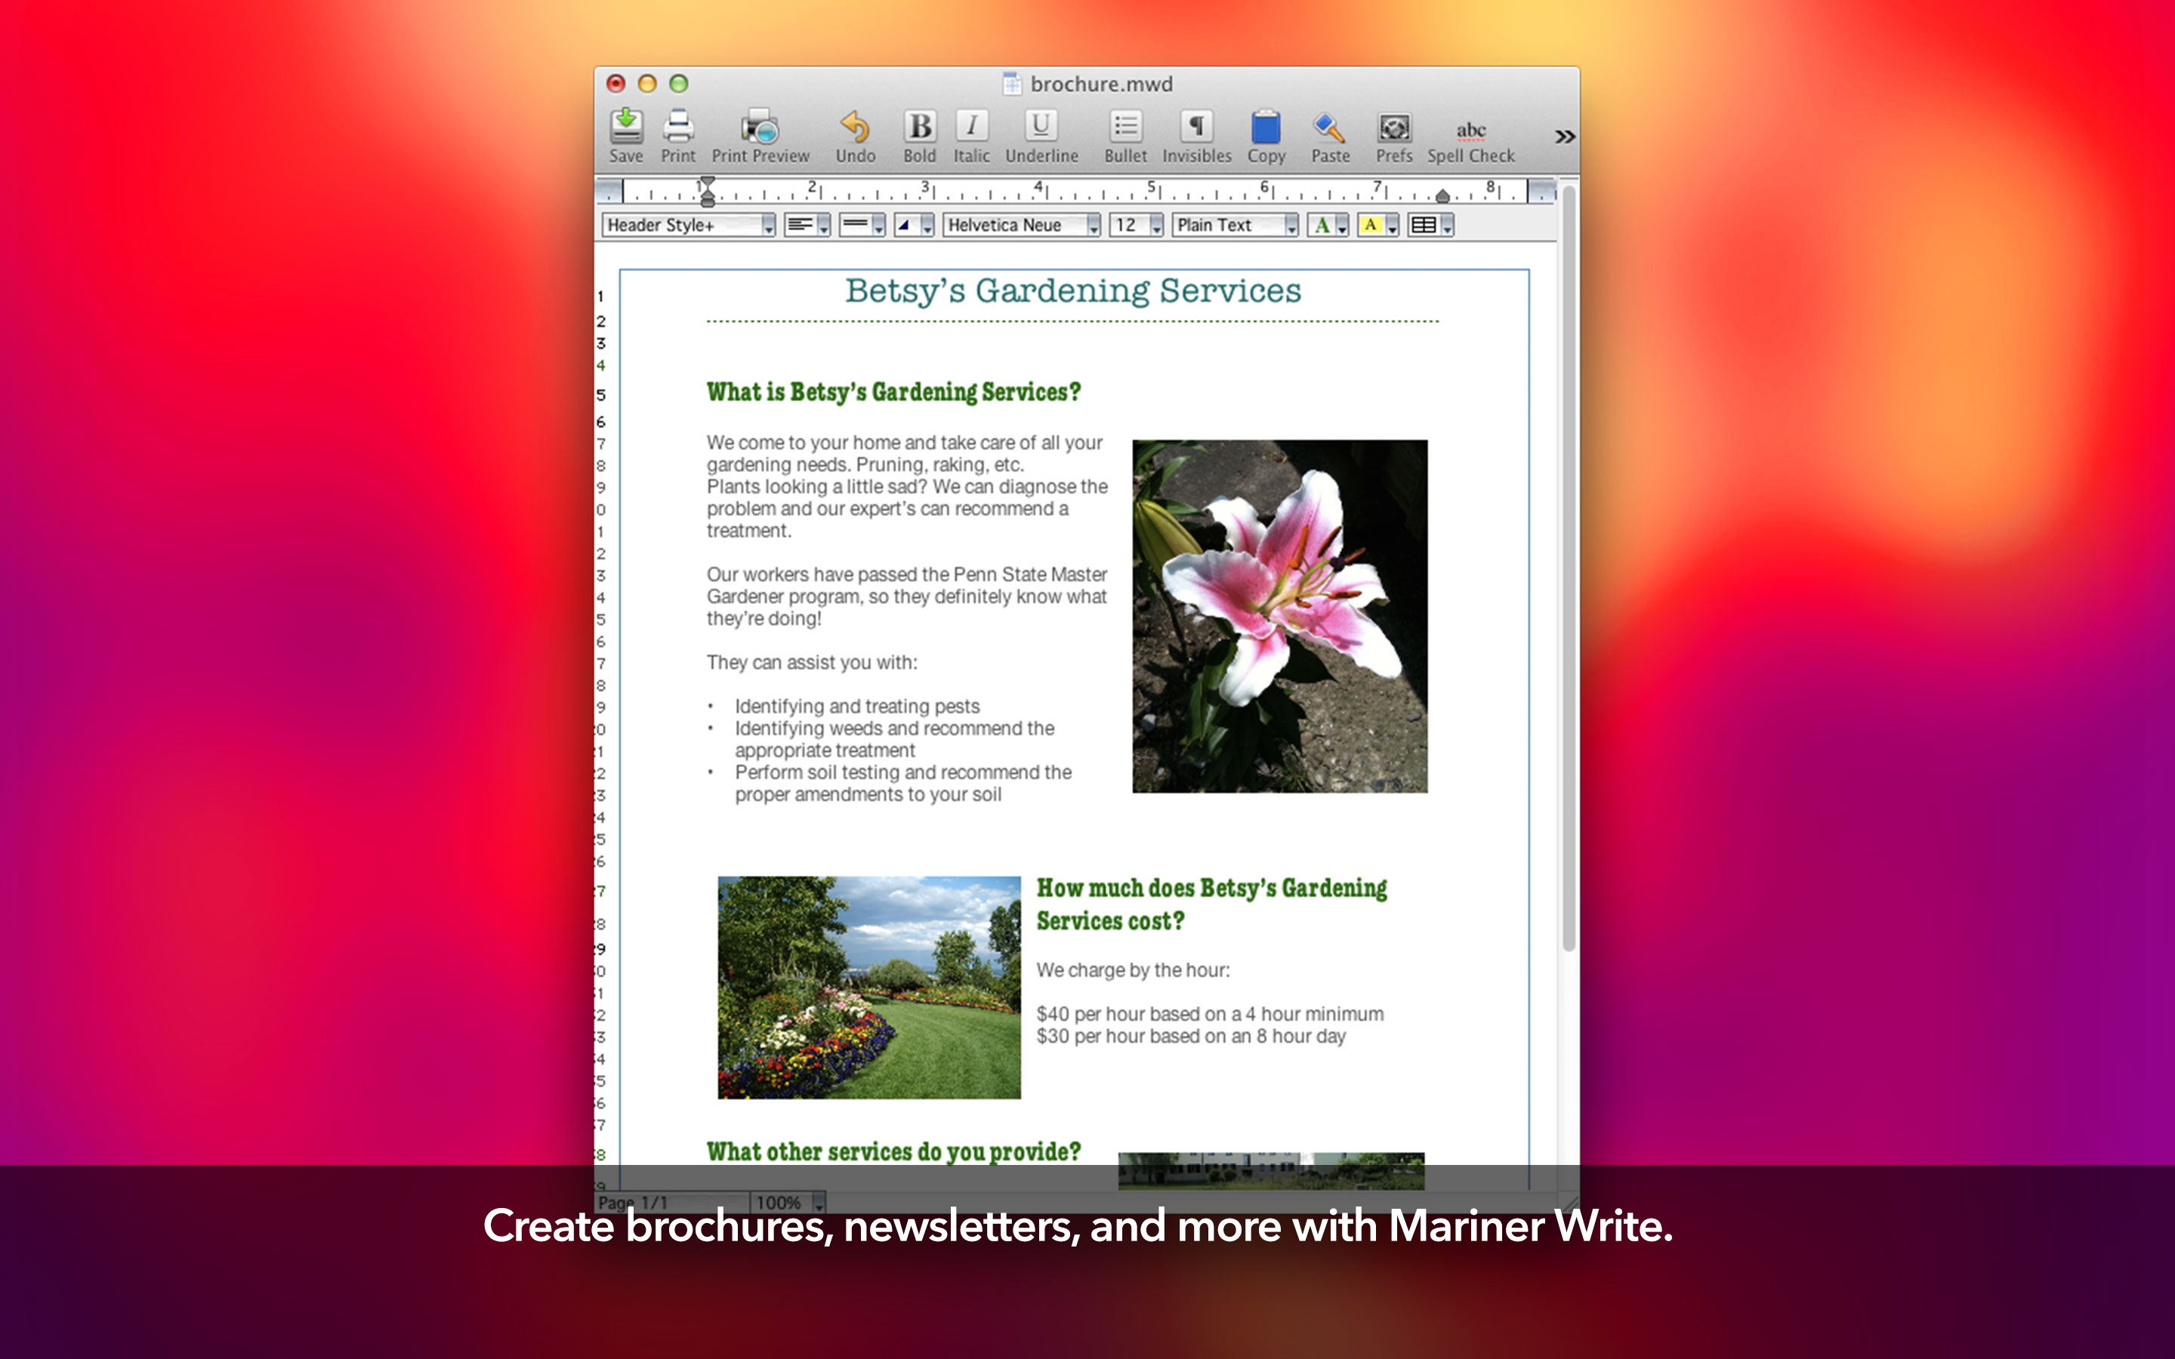Toggle Bold formatting icon
This screenshot has height=1359, width=2175.
click(x=916, y=133)
